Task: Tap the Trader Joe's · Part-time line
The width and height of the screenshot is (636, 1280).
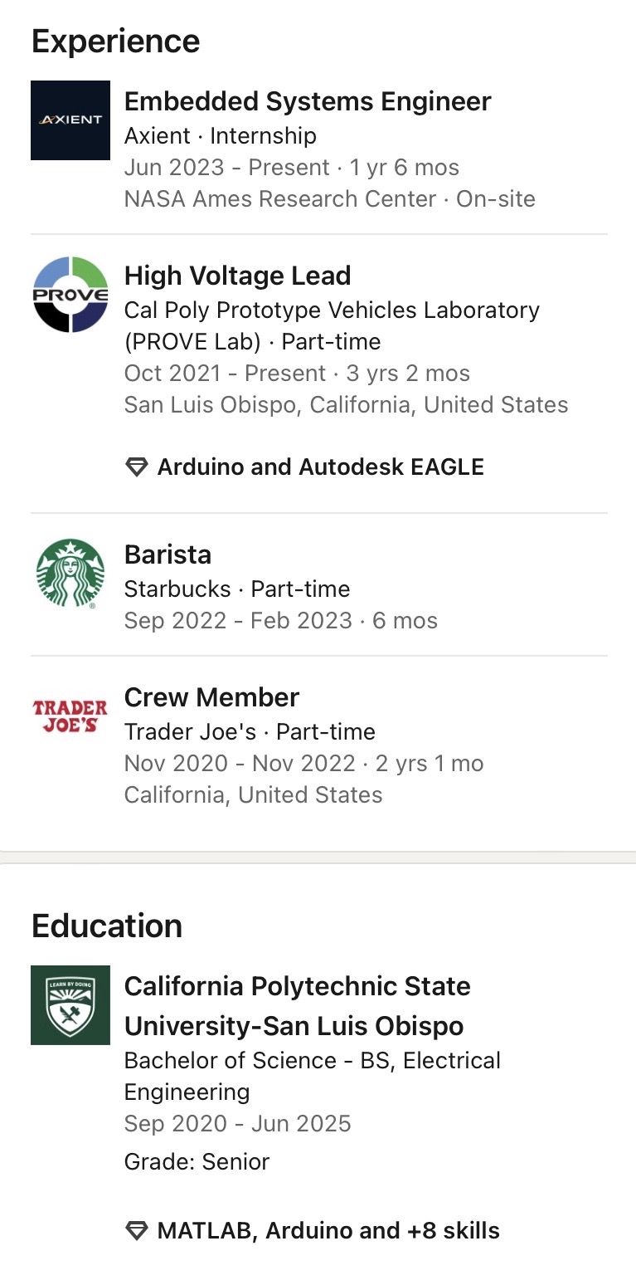Action: (250, 731)
